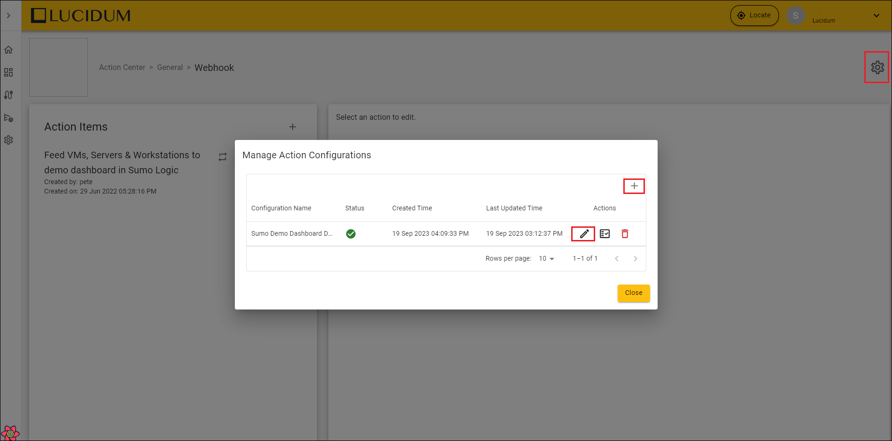This screenshot has width=892, height=441.
Task: Go to the next page arrow
Action: (636, 258)
